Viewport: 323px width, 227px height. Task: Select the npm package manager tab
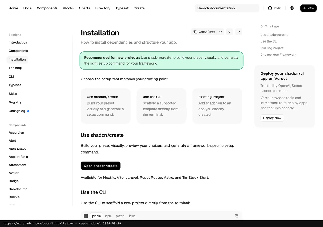click(x=108, y=216)
